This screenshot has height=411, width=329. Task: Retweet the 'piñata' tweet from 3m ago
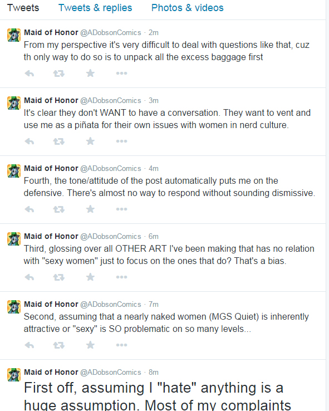pos(58,141)
